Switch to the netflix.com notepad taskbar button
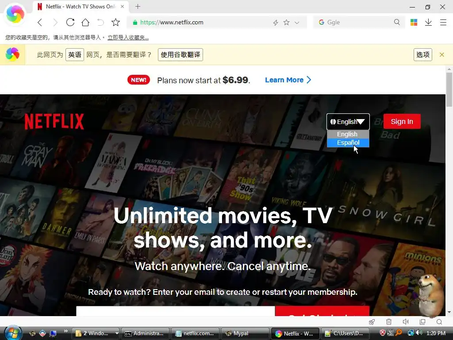The width and height of the screenshot is (453, 340). (195, 333)
